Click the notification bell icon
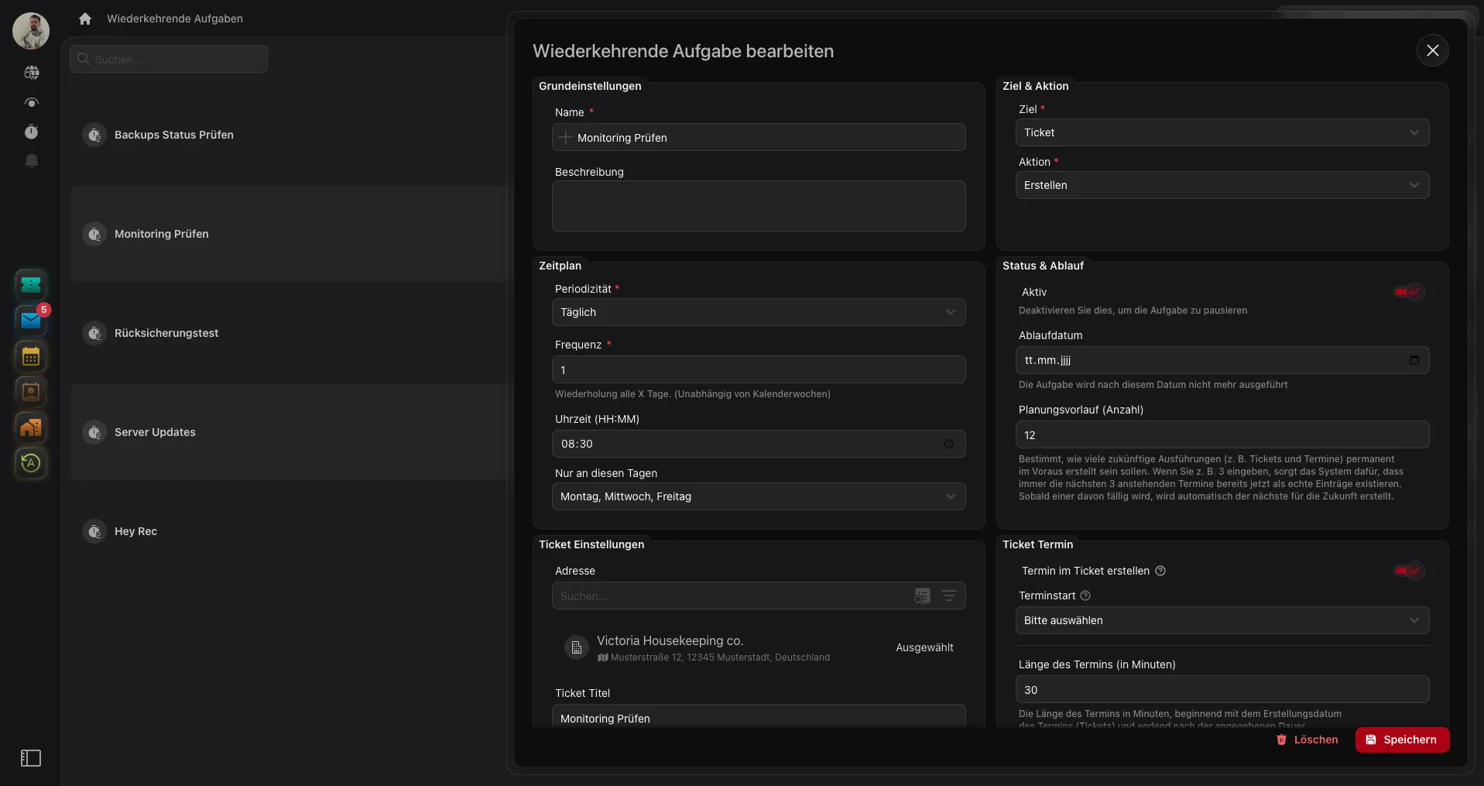 pos(31,161)
